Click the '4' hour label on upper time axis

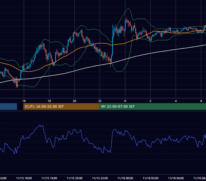tap(176, 101)
